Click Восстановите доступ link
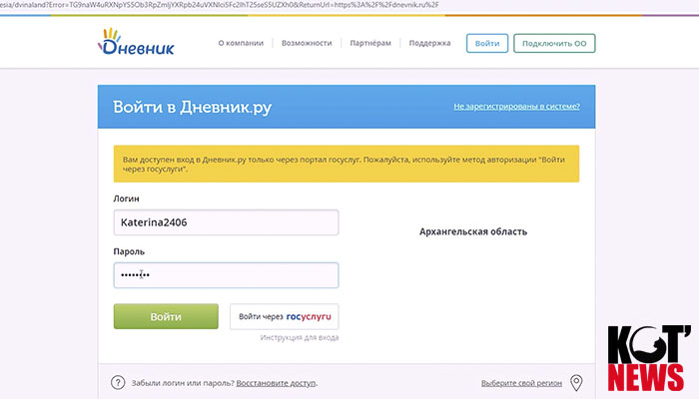 click(x=276, y=383)
